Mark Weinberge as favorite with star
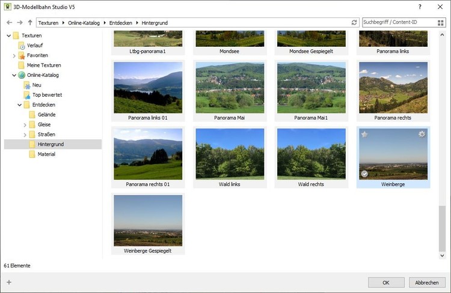This screenshot has height=293, width=451. (x=364, y=134)
